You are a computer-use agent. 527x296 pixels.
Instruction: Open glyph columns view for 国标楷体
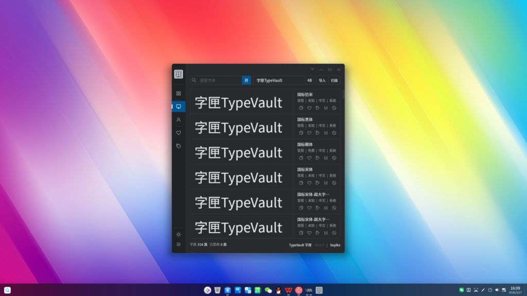[326, 158]
